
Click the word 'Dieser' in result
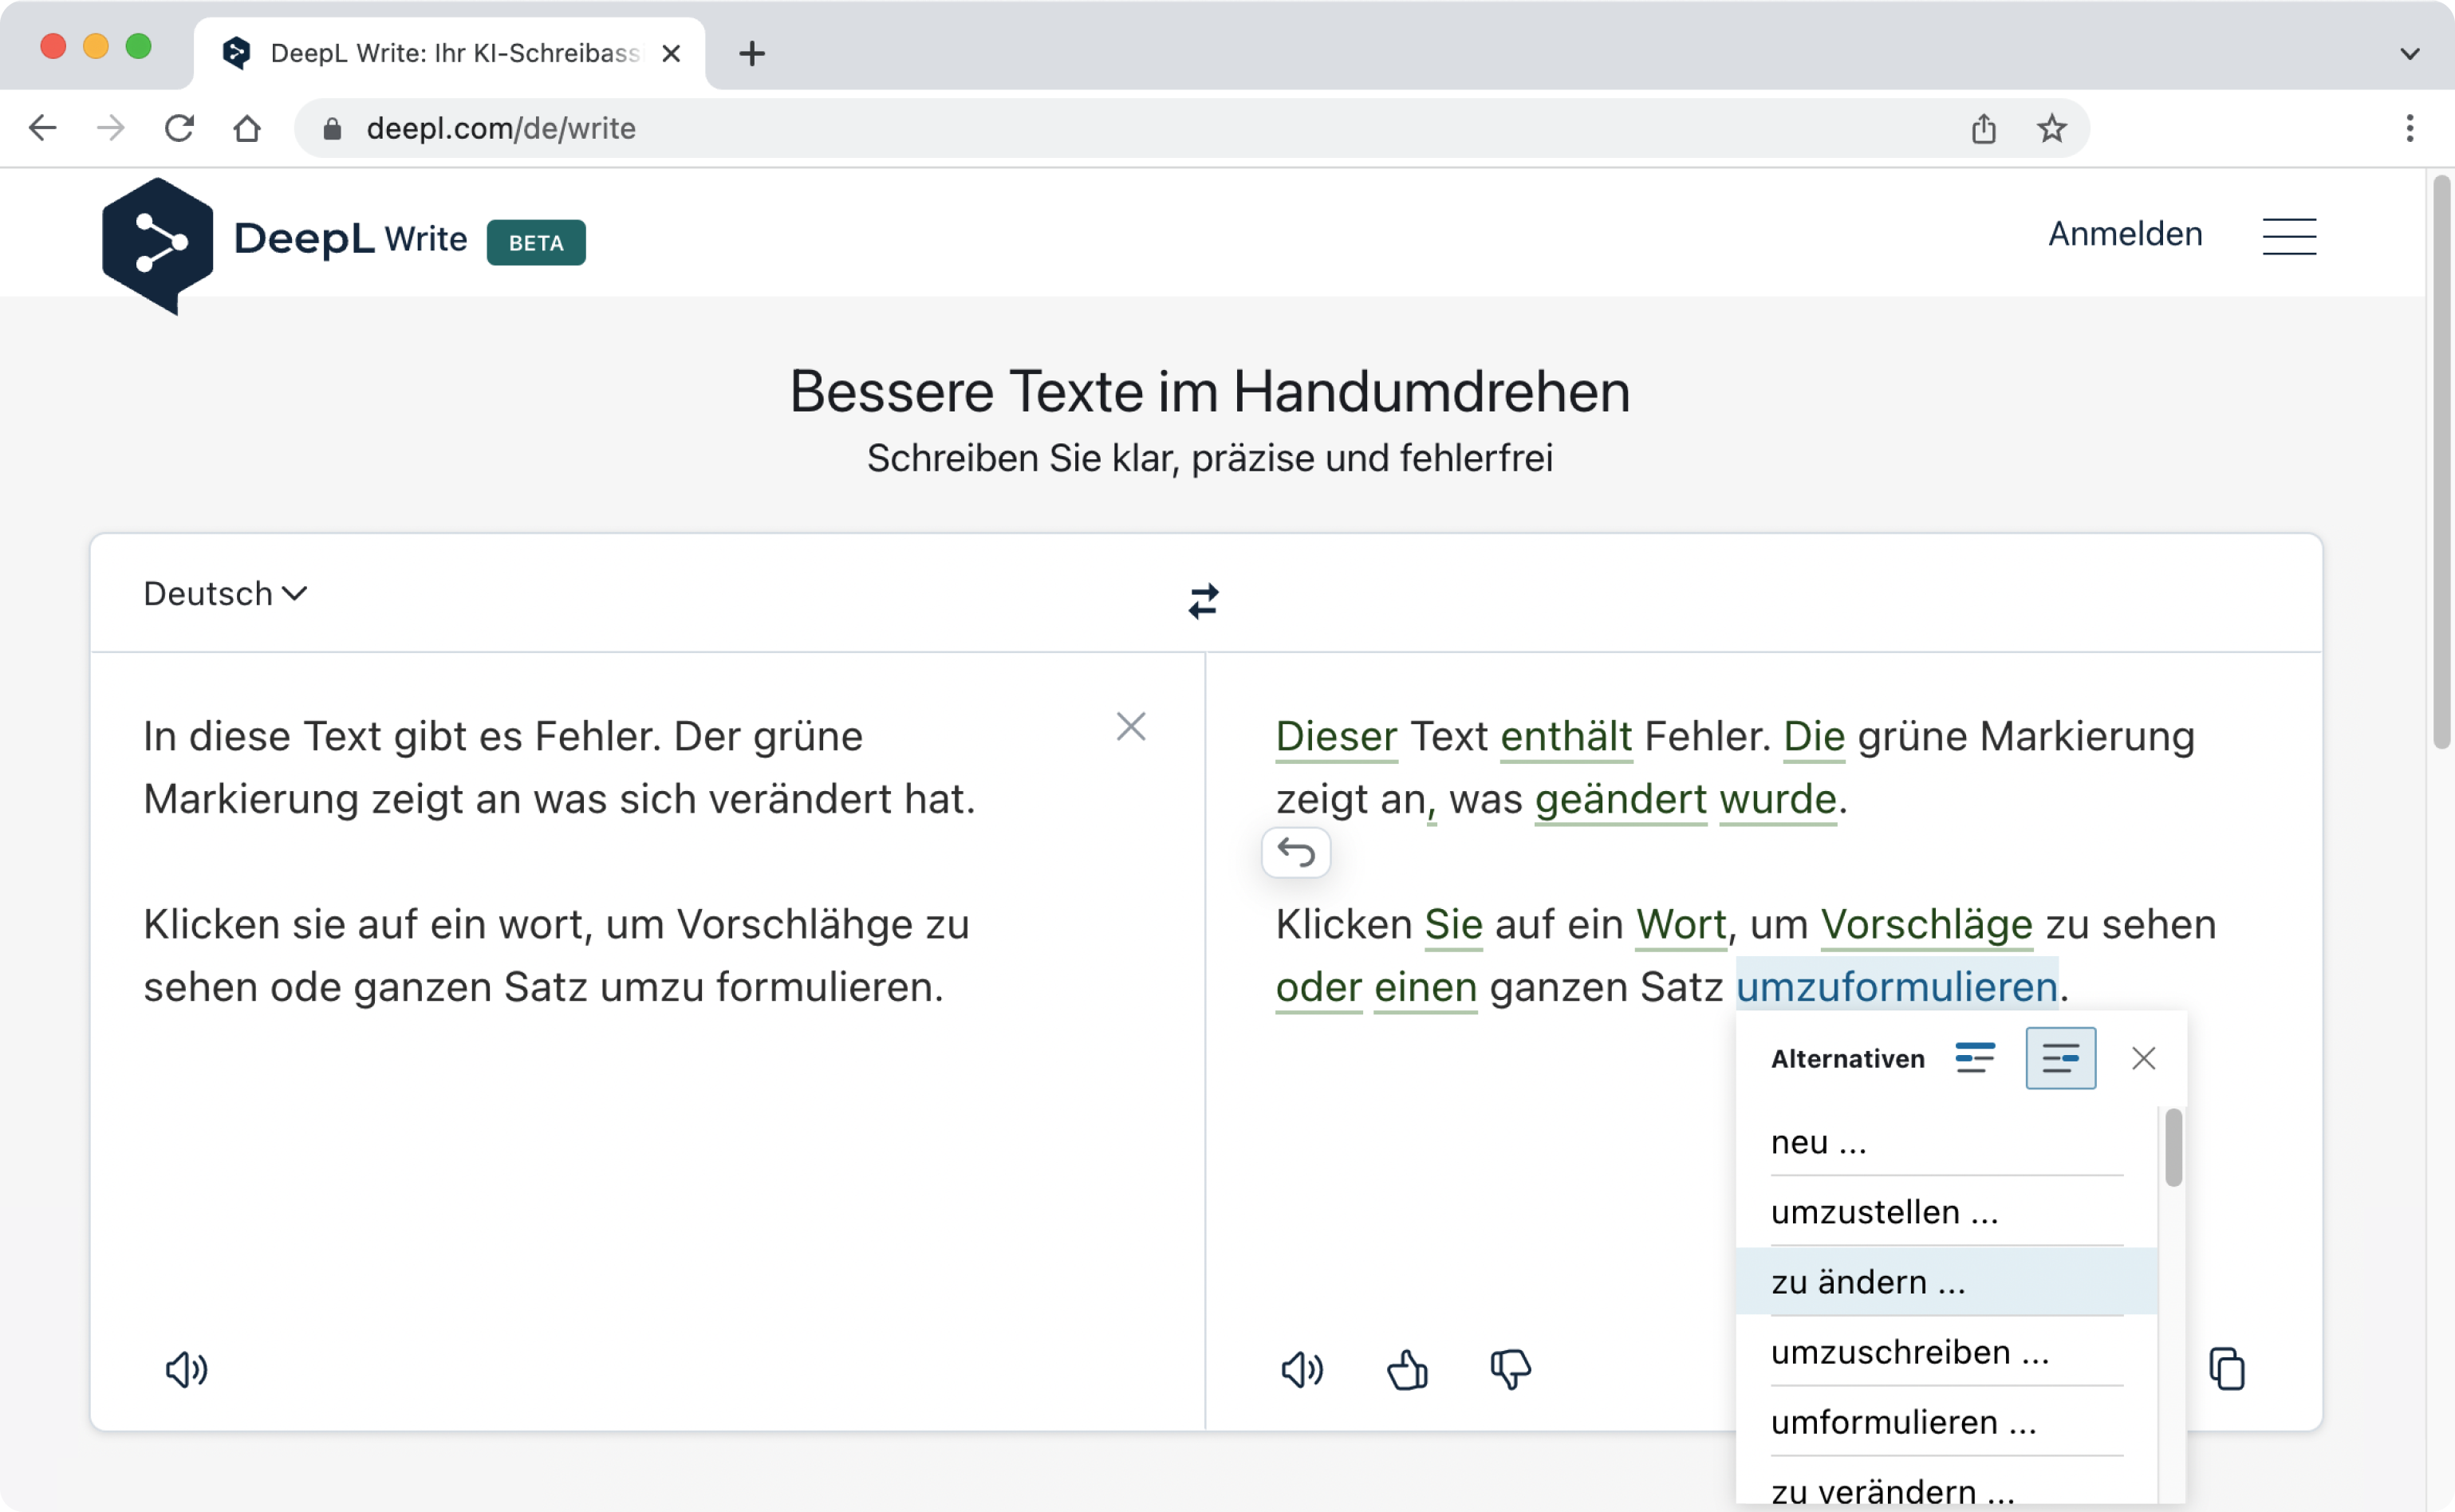[x=1335, y=736]
